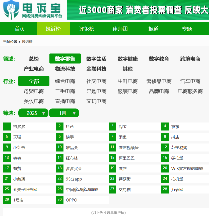This screenshot has width=209, height=216.
Task: Filter by 物流科技 domain
Action: (65, 69)
